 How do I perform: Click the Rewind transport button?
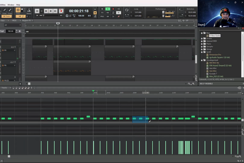tap(37, 11)
